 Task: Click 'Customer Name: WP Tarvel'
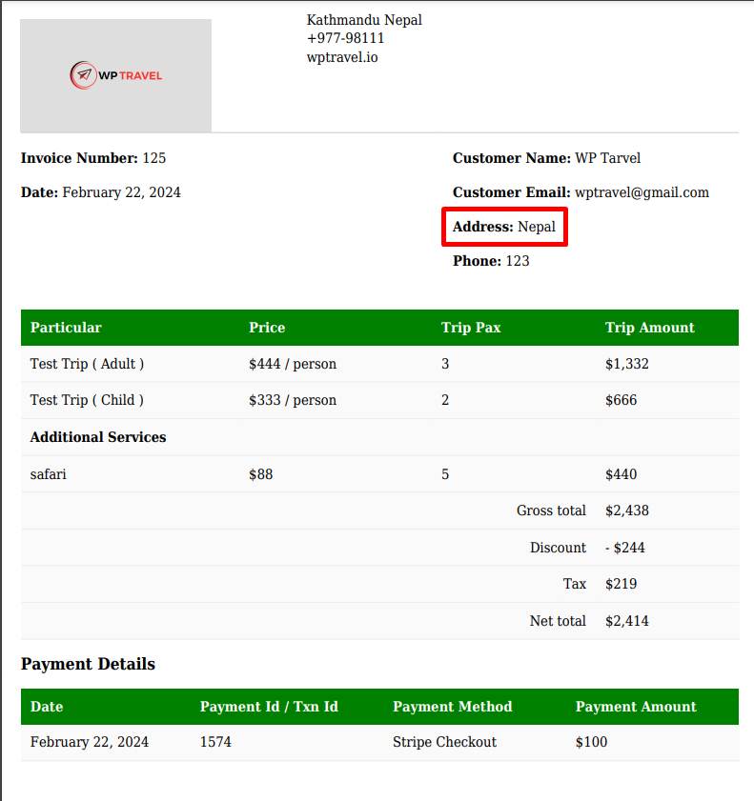546,158
